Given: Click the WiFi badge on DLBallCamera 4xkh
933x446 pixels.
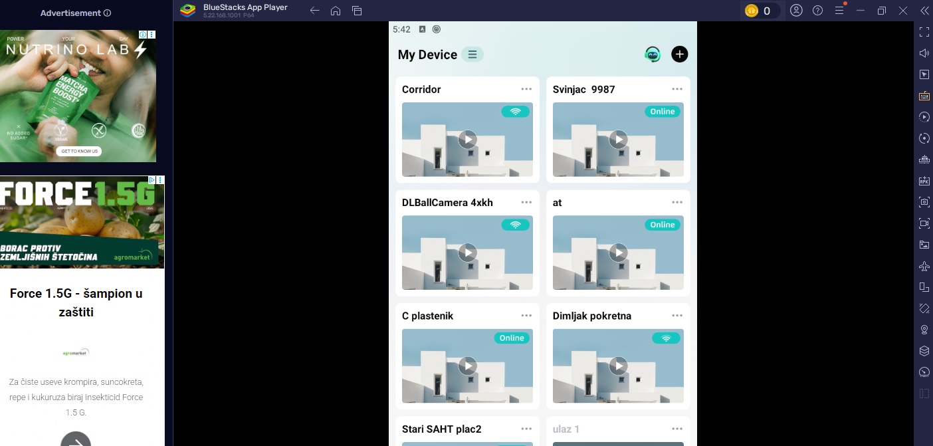Looking at the screenshot, I should (x=516, y=225).
